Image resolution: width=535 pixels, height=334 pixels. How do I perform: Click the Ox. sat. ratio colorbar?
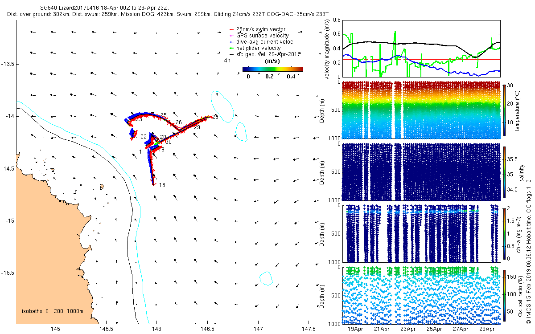(504, 295)
